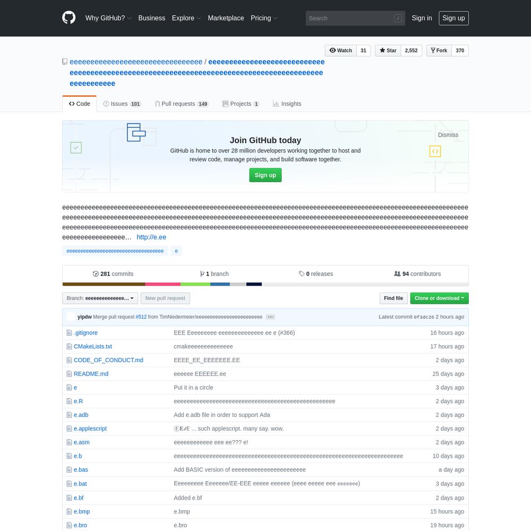Click the file icon beside CMakeLists.txt
Screen dimensions: 531x531
coord(69,346)
